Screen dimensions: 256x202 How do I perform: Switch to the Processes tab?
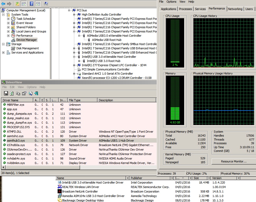(185, 9)
